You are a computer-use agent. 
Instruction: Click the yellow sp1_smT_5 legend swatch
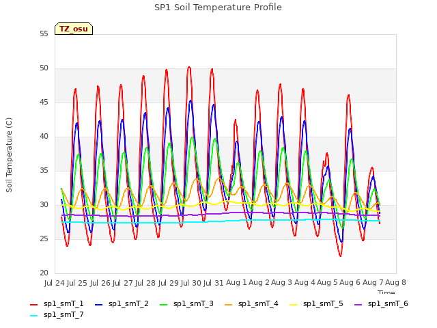tap(293, 305)
